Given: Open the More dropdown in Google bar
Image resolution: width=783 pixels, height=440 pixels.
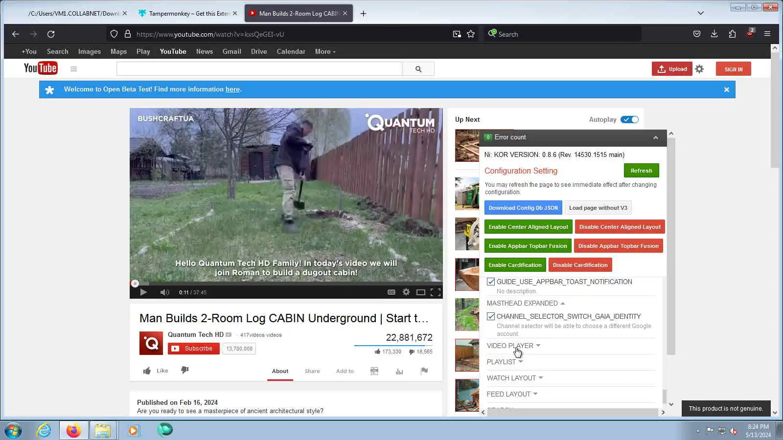Looking at the screenshot, I should [325, 52].
